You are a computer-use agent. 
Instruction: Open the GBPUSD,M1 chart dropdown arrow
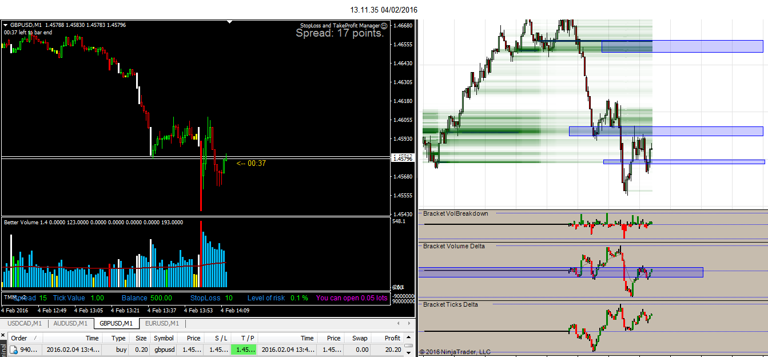(6, 25)
